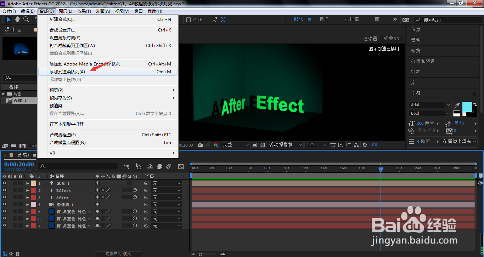This screenshot has width=484, height=257.
Task: Enable the 对齐 snapping checkbox
Action: (188, 19)
